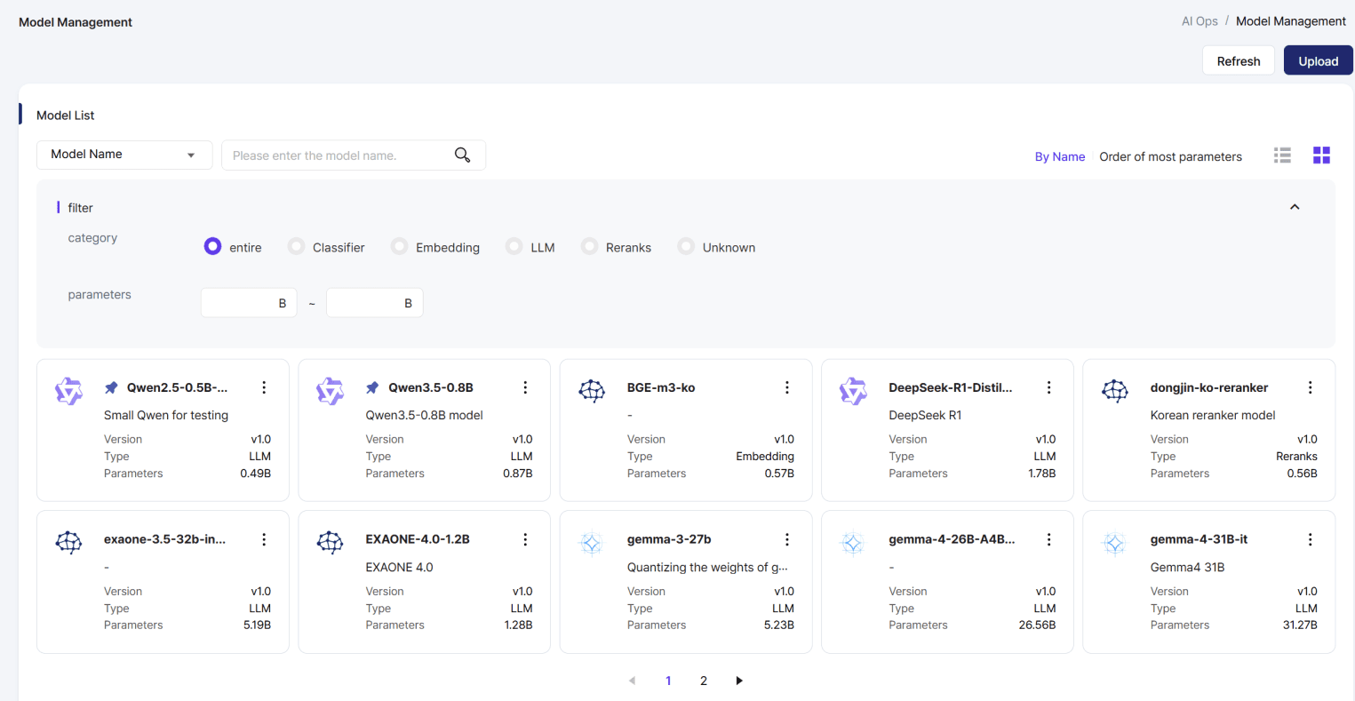Open the options menu for gemma-4-31B-it
Screen dimensions: 1355x701
click(1310, 539)
